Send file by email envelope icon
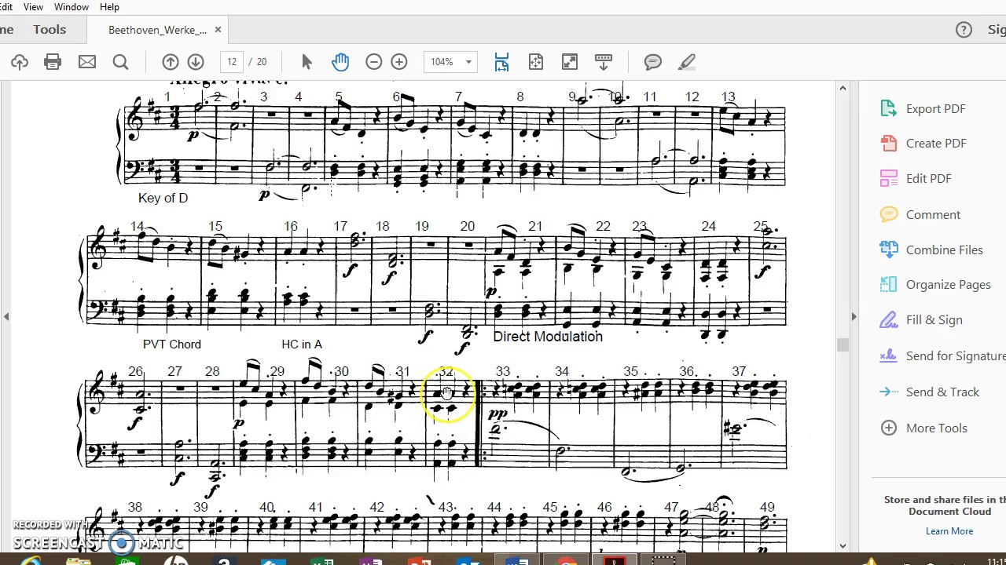Viewport: 1006px width, 565px height. pyautogui.click(x=87, y=62)
